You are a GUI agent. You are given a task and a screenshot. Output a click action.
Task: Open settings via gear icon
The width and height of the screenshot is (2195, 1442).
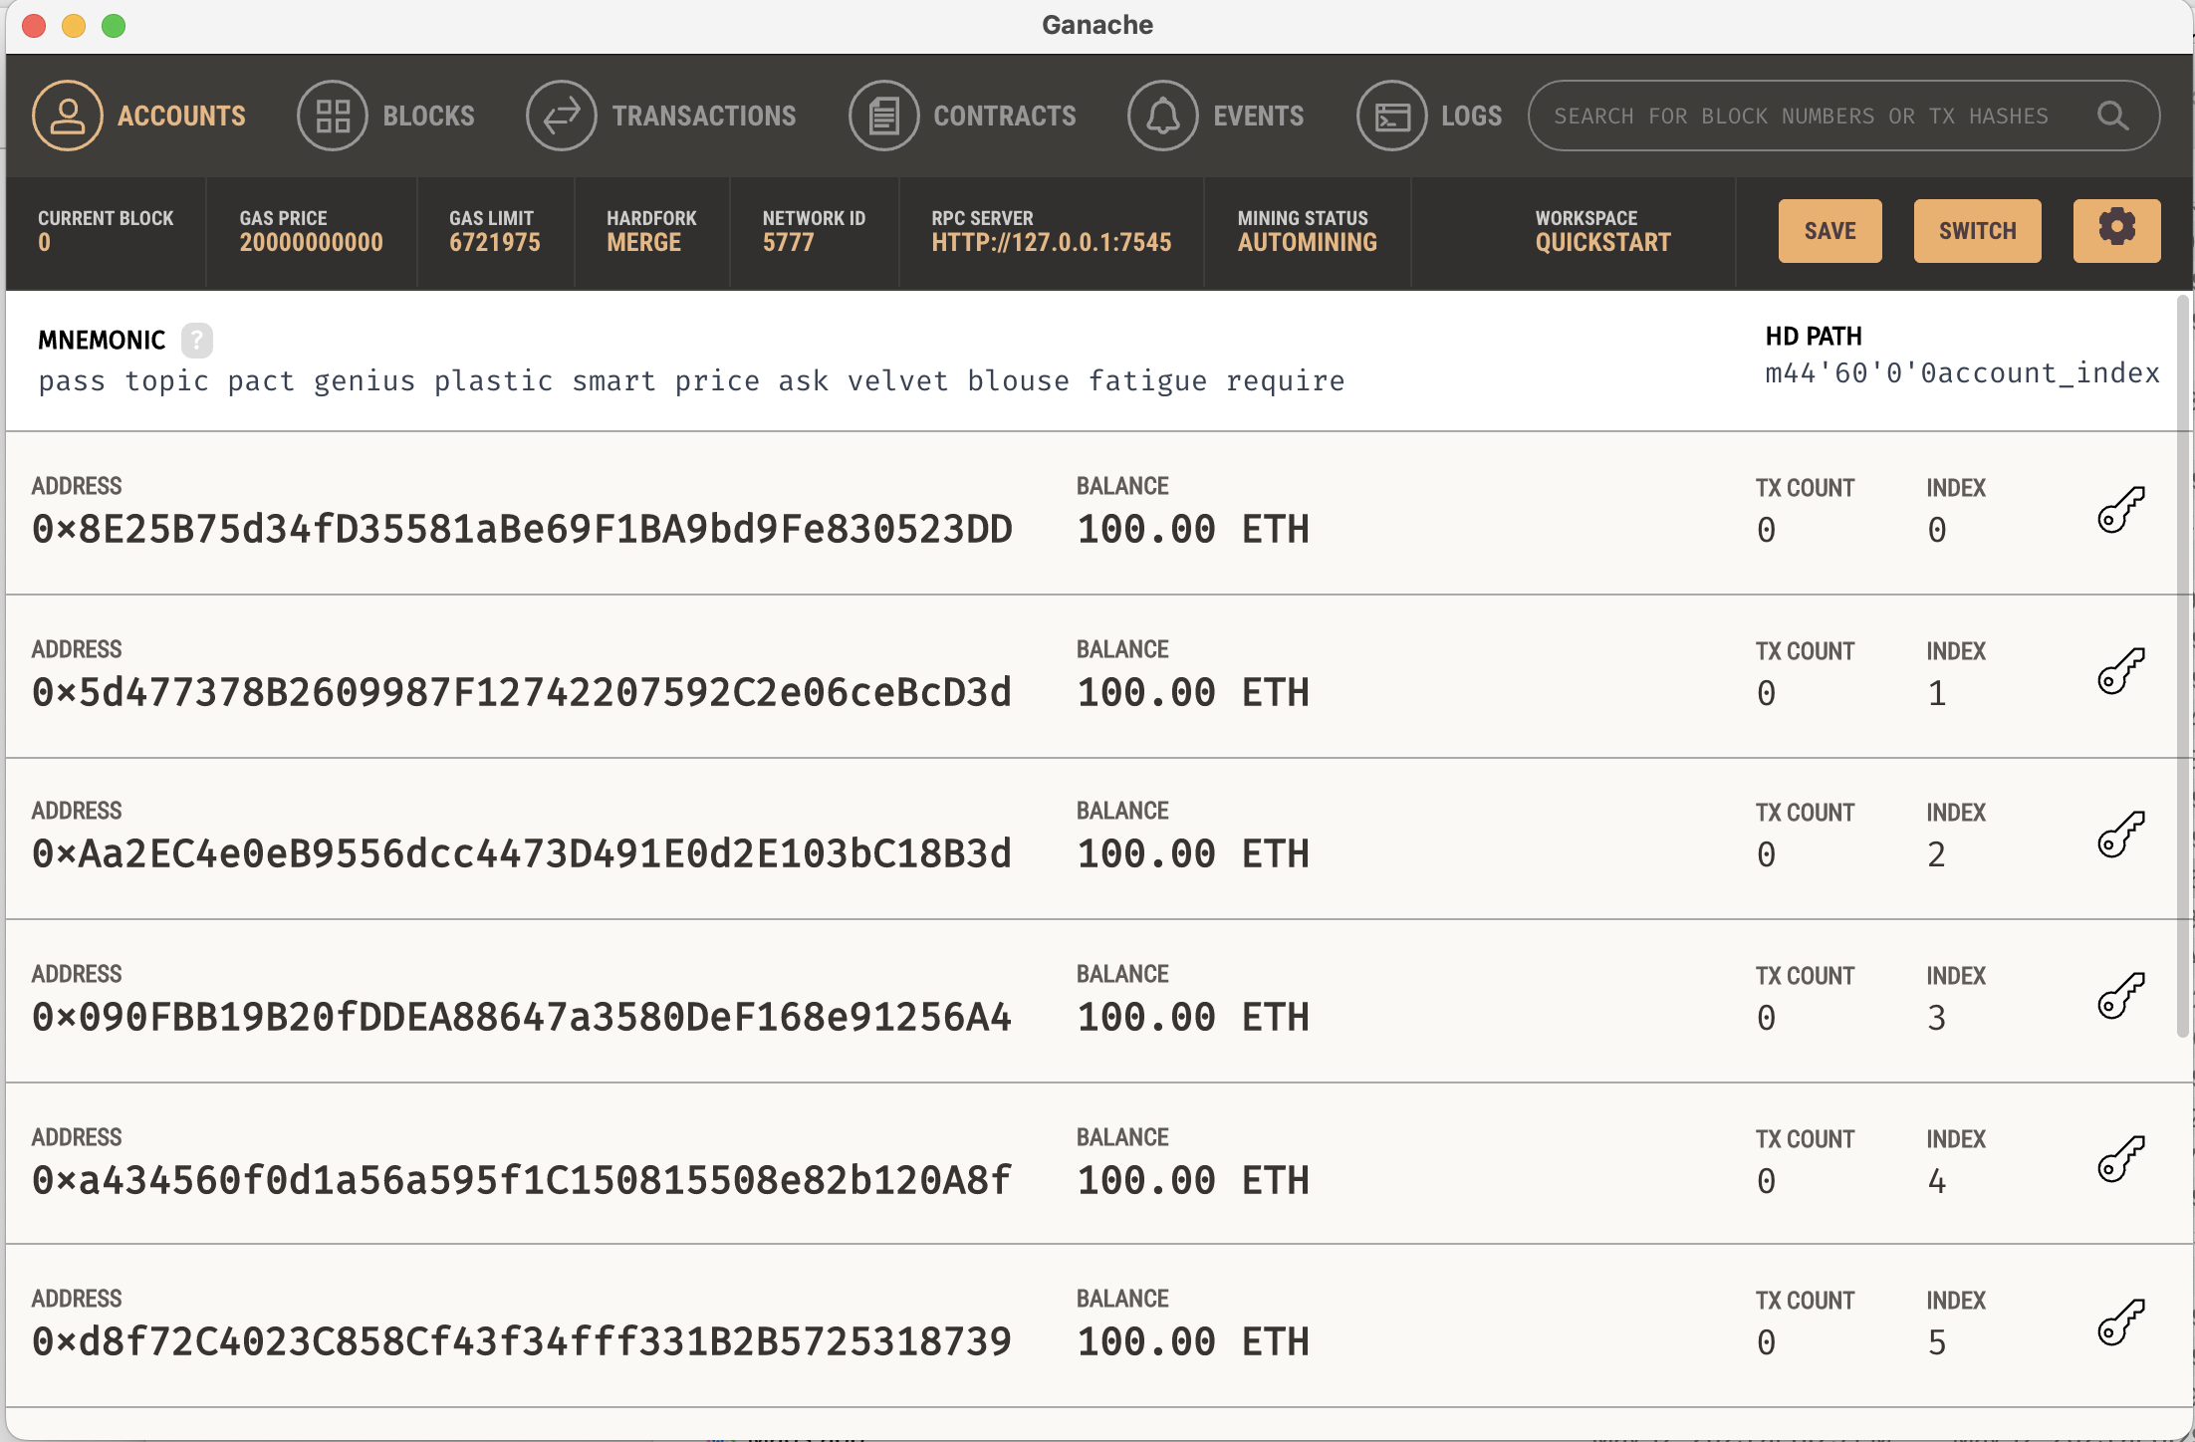click(x=2116, y=230)
